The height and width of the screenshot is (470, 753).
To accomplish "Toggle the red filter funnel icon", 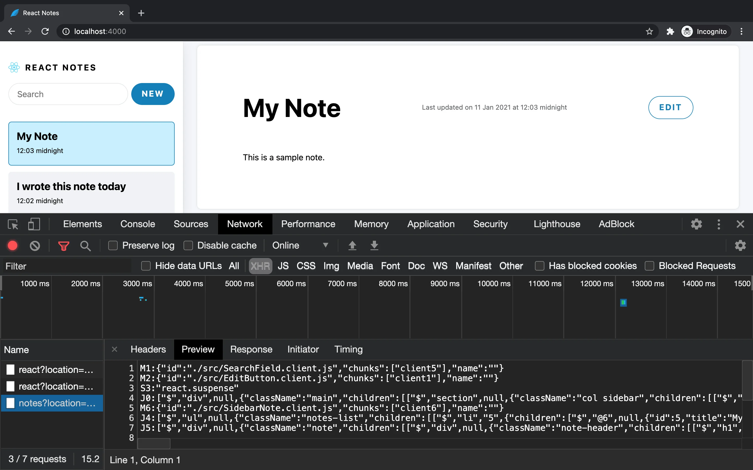I will tap(64, 246).
